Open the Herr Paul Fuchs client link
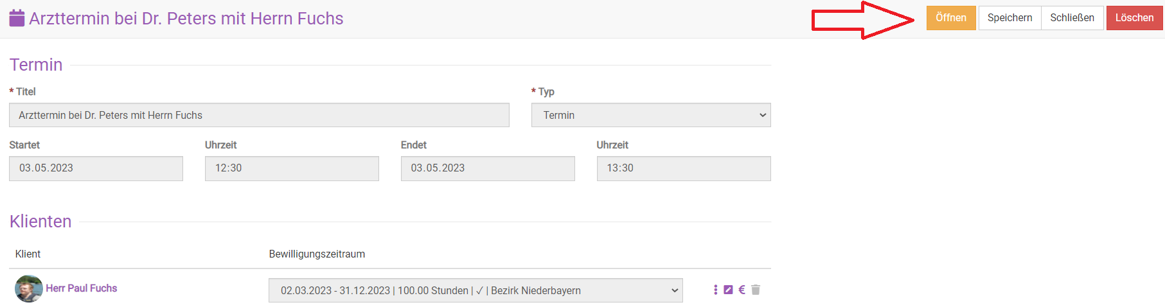Viewport: 1165px width, 307px height. 82,288
